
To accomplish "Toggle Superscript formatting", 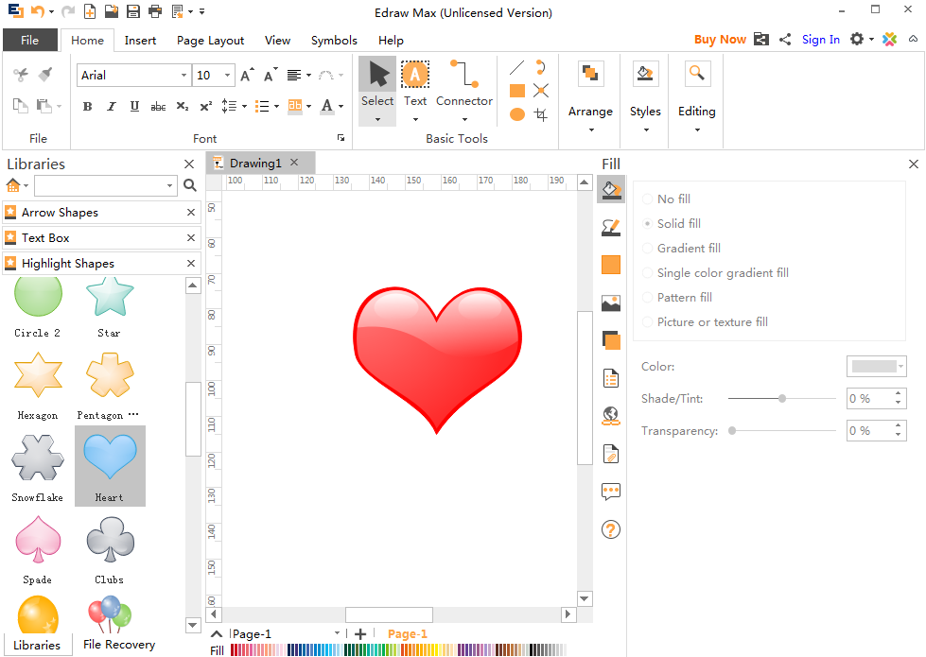I will tap(205, 106).
